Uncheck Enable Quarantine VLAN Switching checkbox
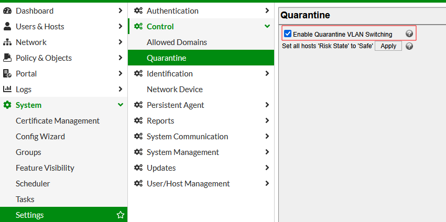 click(288, 34)
